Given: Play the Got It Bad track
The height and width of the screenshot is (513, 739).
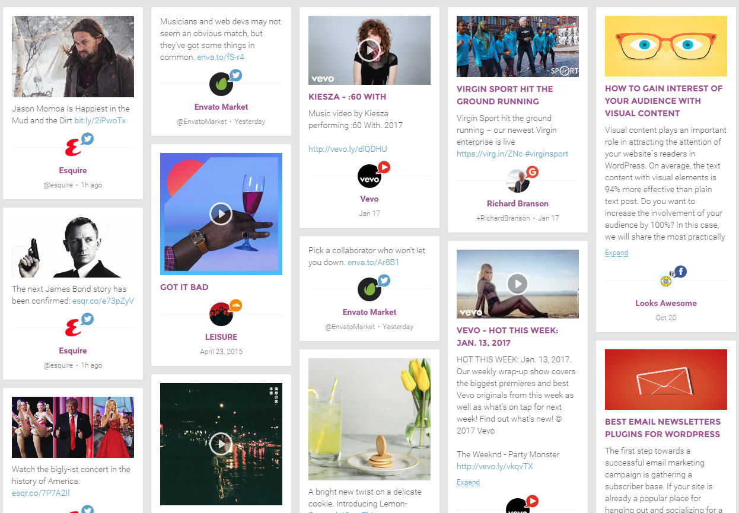Looking at the screenshot, I should click(221, 214).
